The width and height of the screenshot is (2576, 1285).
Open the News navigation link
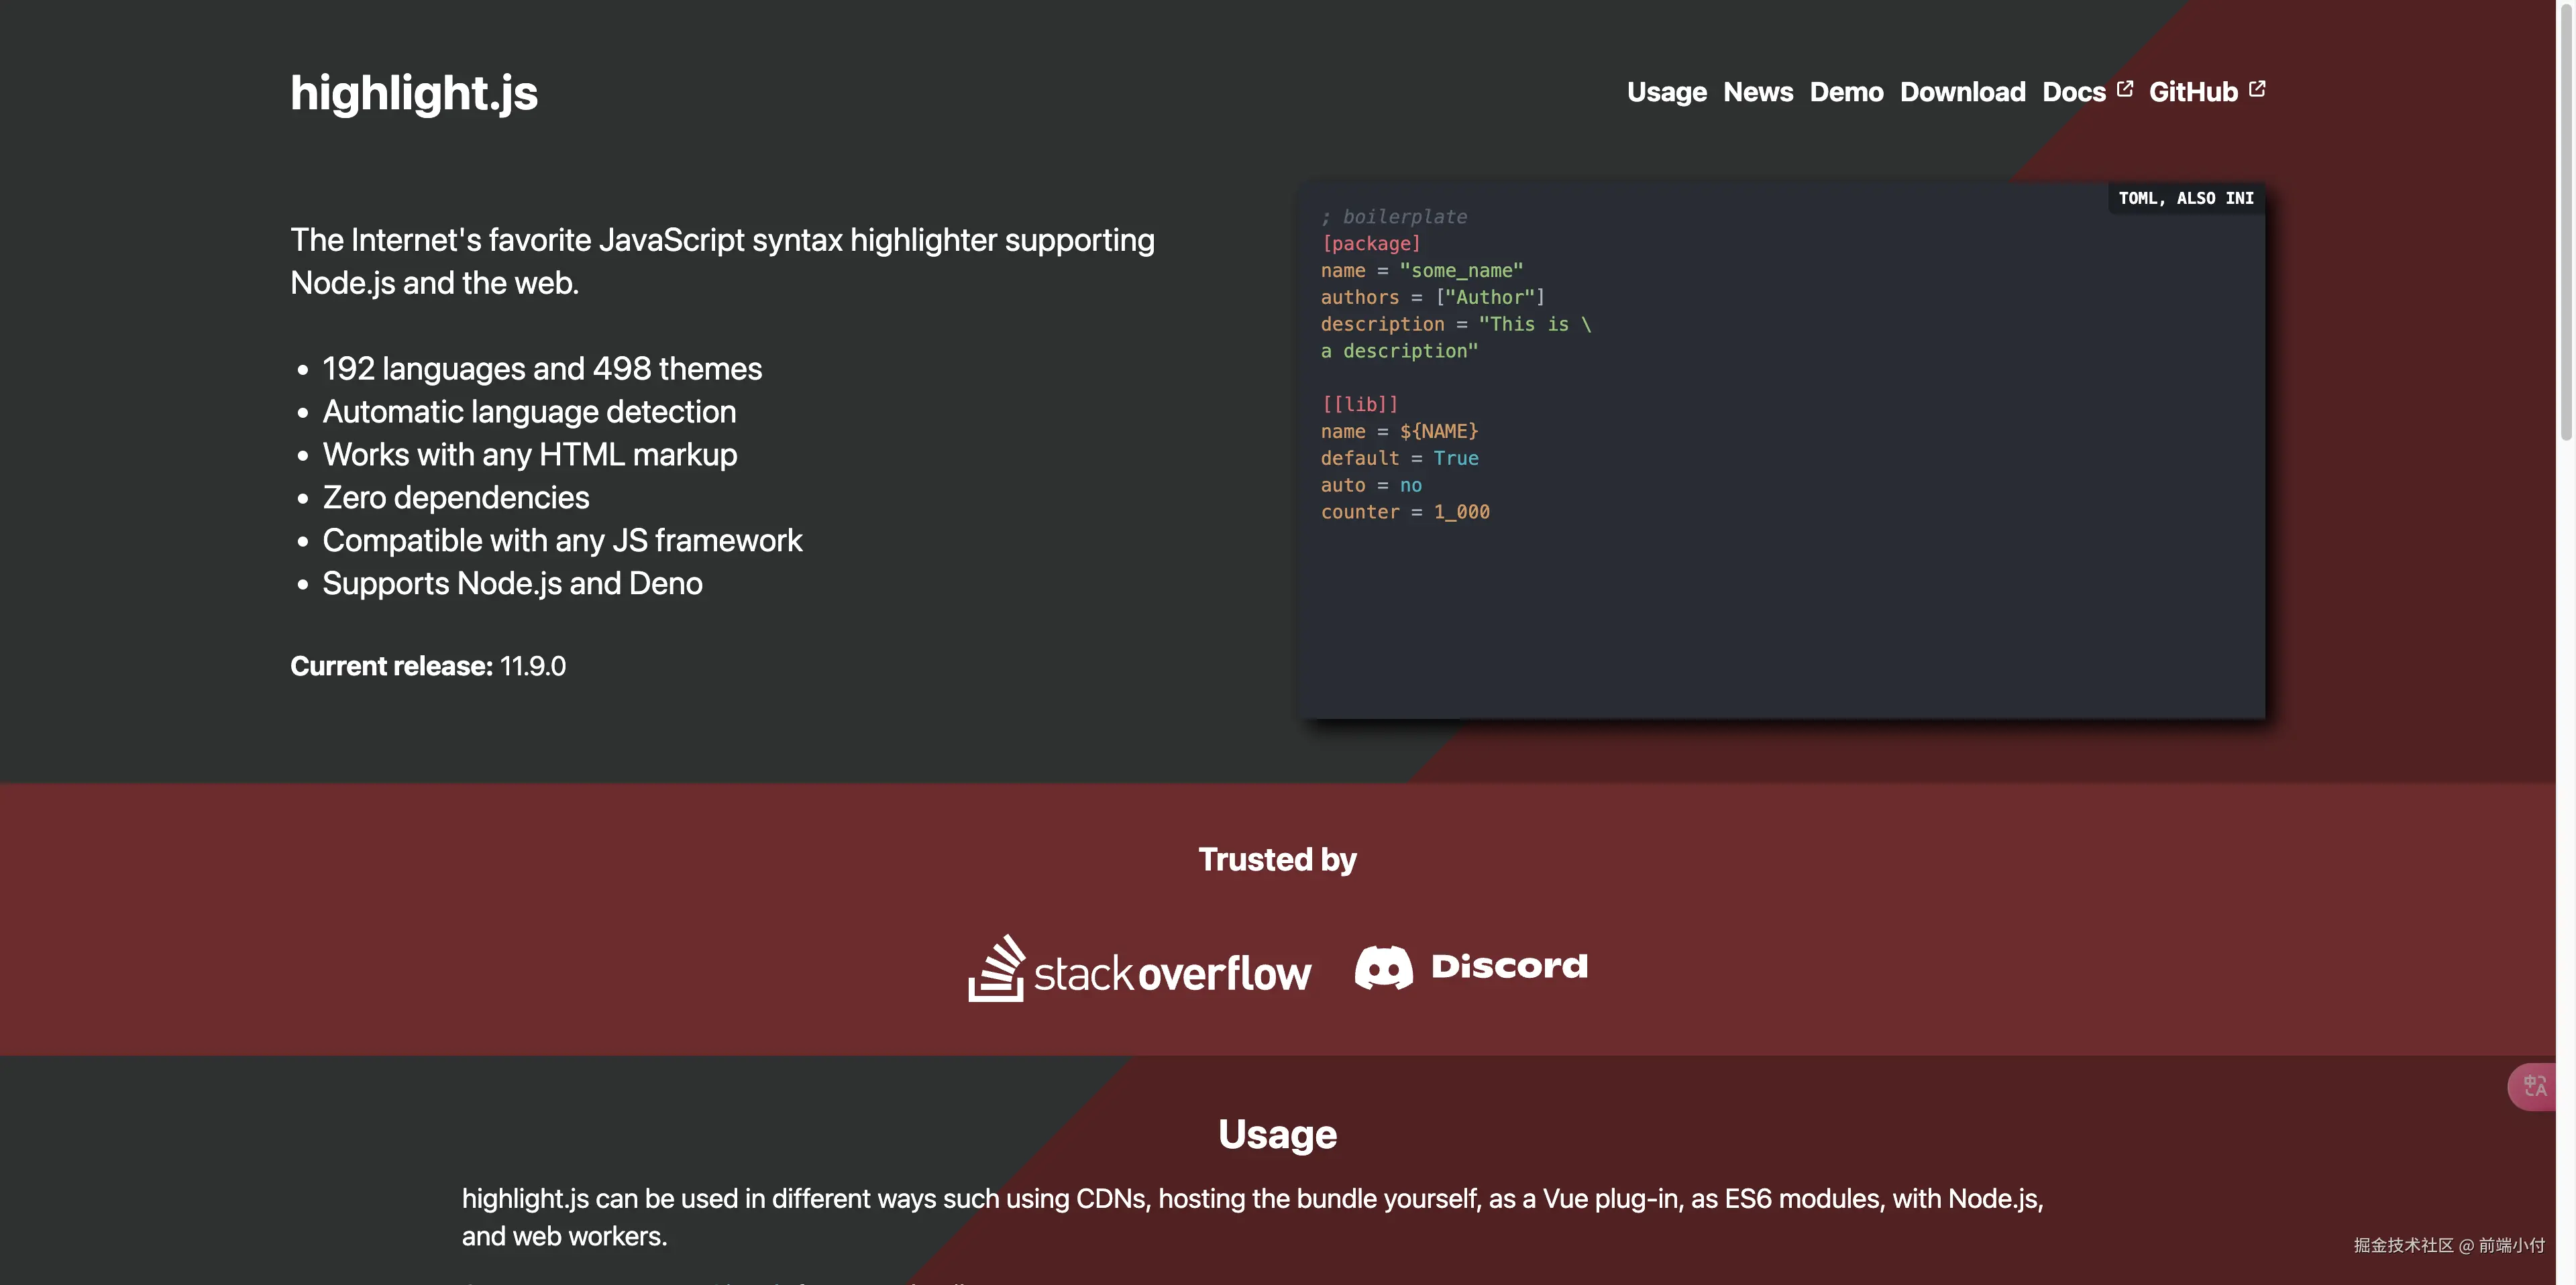[x=1758, y=92]
